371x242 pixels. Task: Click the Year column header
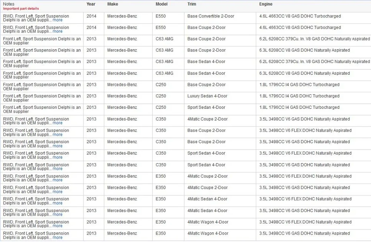[x=91, y=4]
